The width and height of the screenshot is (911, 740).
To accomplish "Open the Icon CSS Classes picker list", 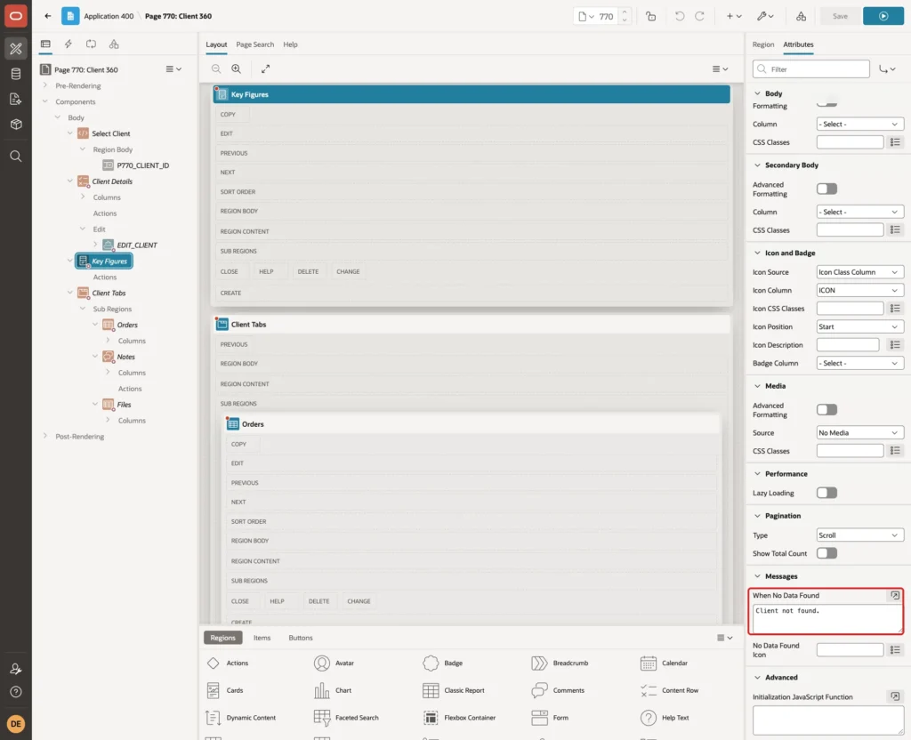I will point(895,309).
